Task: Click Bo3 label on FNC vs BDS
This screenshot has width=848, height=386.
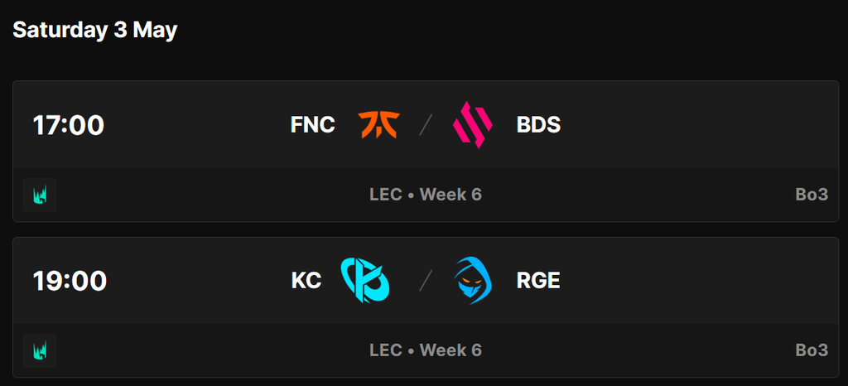Action: click(x=812, y=195)
